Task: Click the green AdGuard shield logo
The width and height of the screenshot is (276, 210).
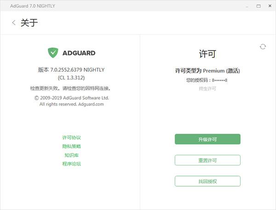Action: (53, 52)
